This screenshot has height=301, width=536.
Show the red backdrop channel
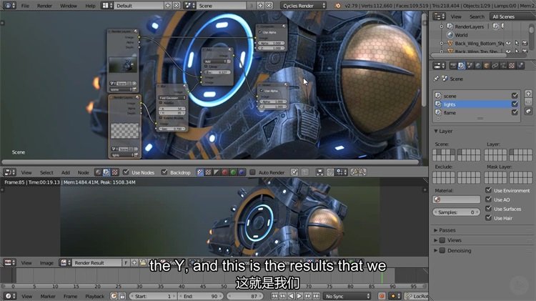point(224,172)
